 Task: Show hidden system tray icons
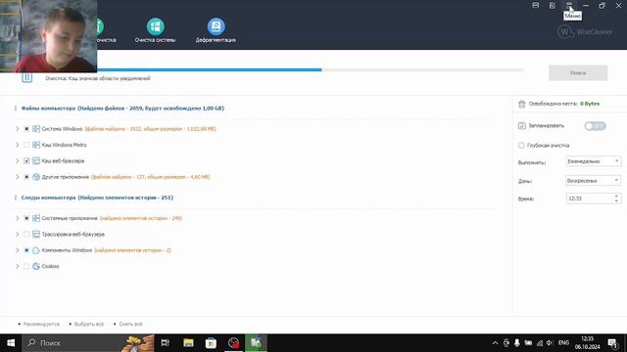(x=495, y=343)
